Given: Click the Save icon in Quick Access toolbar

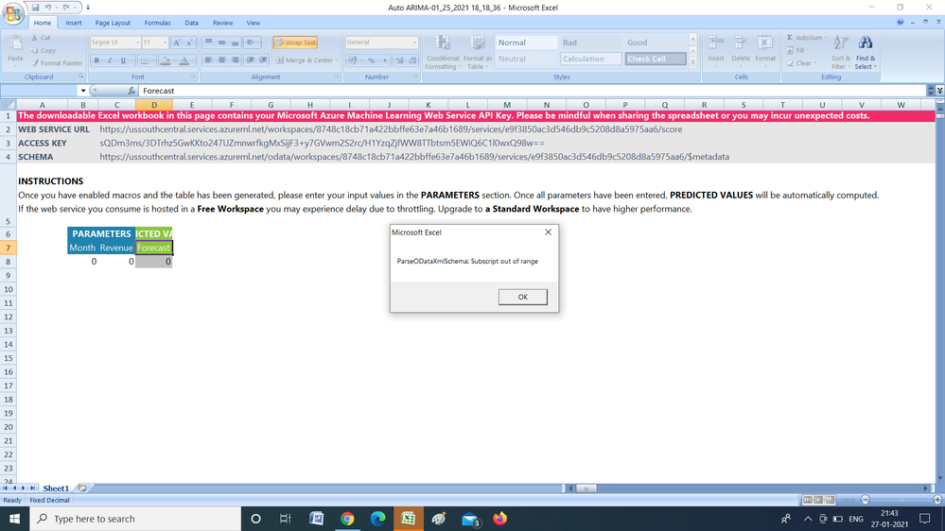Looking at the screenshot, I should click(36, 8).
